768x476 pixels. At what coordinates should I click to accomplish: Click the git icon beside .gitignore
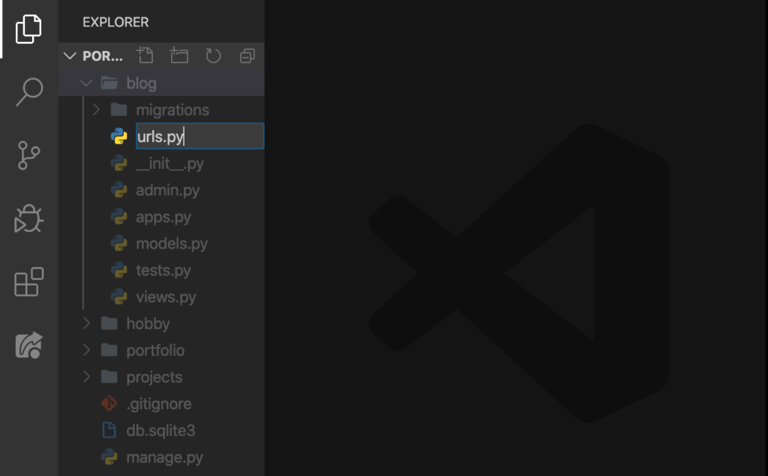coord(109,403)
